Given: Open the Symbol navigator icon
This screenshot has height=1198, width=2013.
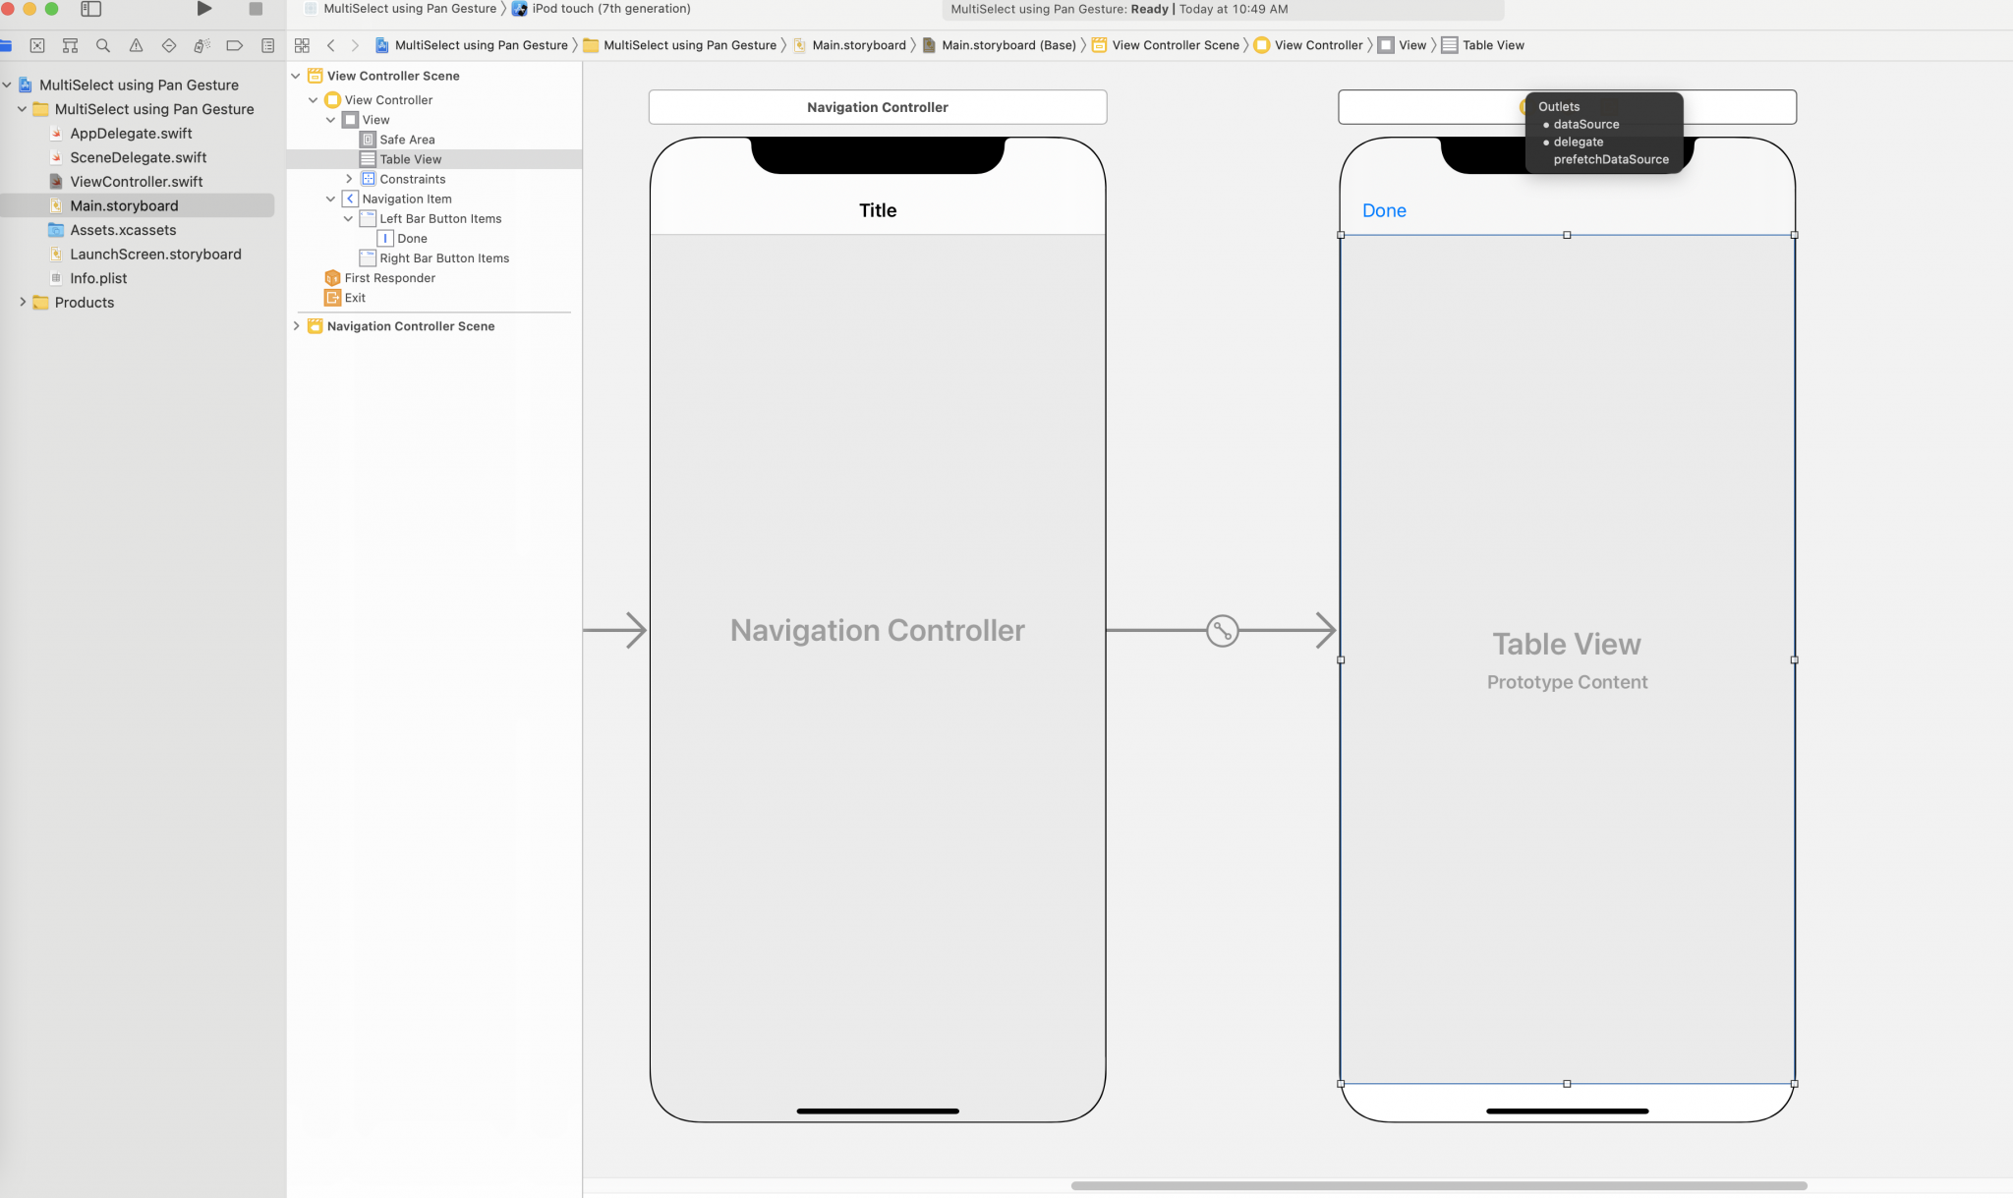Looking at the screenshot, I should pos(70,45).
